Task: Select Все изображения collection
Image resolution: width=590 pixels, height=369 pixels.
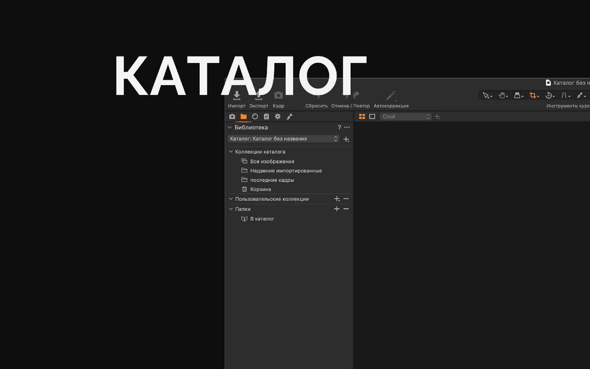Action: (272, 161)
